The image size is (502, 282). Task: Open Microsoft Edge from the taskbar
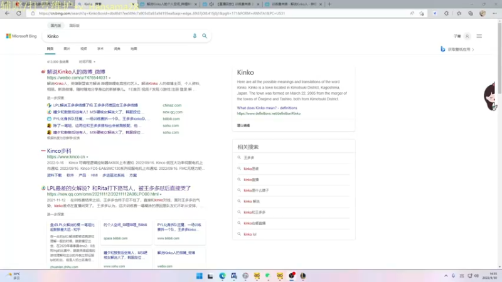coord(222,276)
